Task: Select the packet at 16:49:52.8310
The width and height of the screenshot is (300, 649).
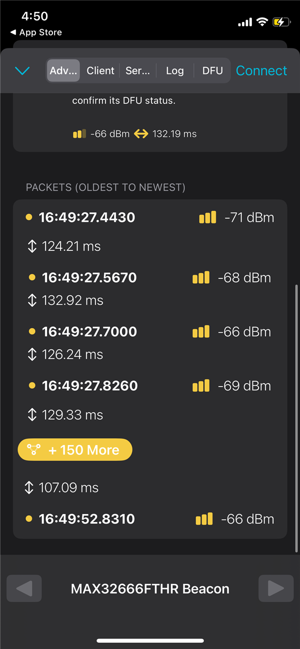Action: [87, 519]
